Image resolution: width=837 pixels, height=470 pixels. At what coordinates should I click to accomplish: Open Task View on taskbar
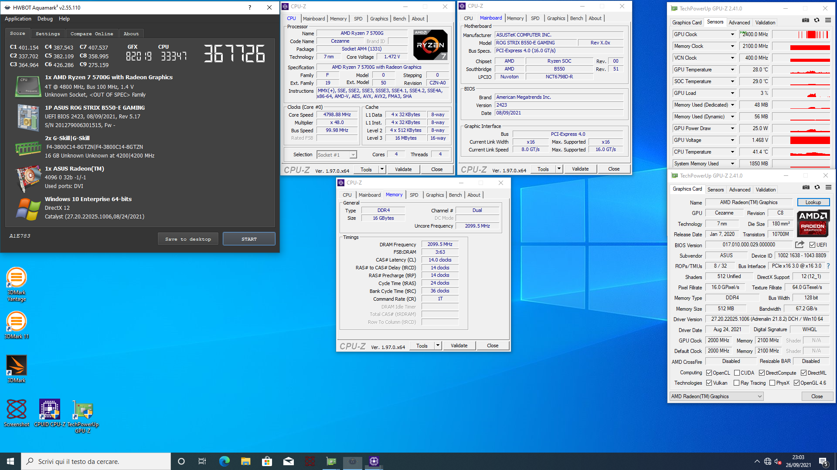(202, 461)
